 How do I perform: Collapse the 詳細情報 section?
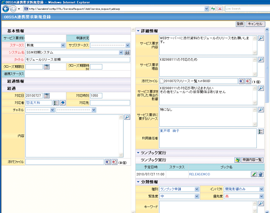pyautogui.click(x=138, y=31)
